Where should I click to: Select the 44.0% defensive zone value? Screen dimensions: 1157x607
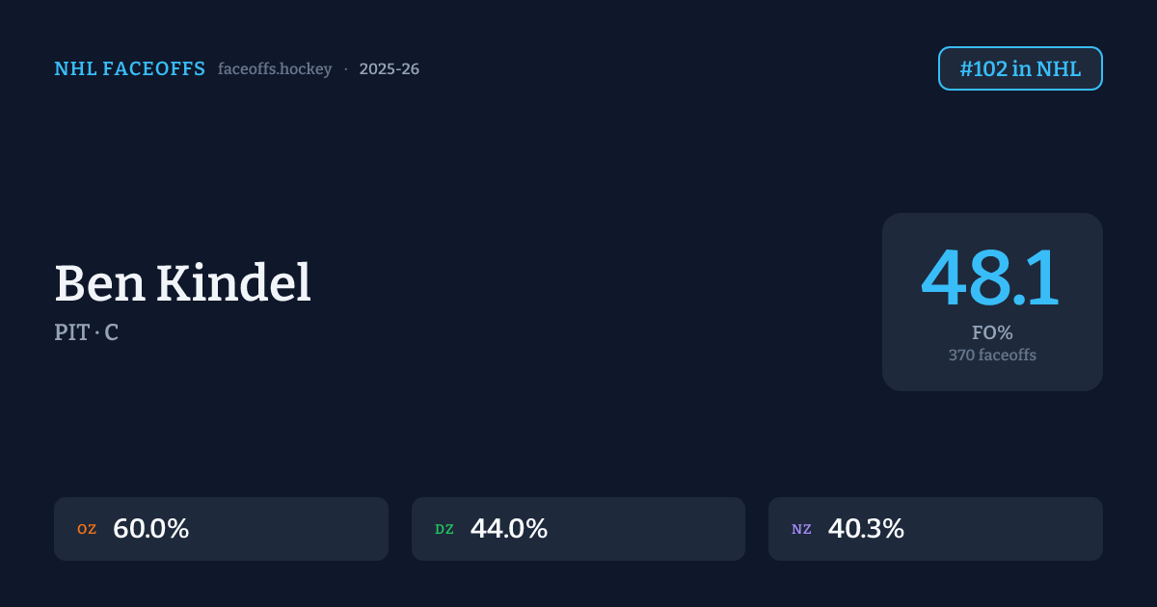coord(508,529)
